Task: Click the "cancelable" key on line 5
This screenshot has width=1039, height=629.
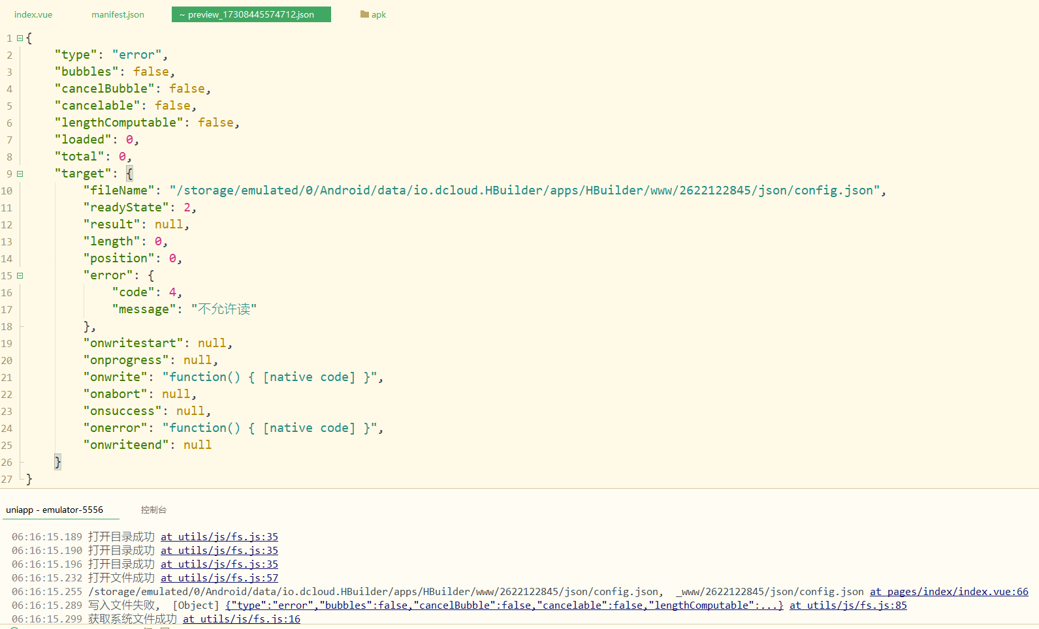Action: (97, 106)
